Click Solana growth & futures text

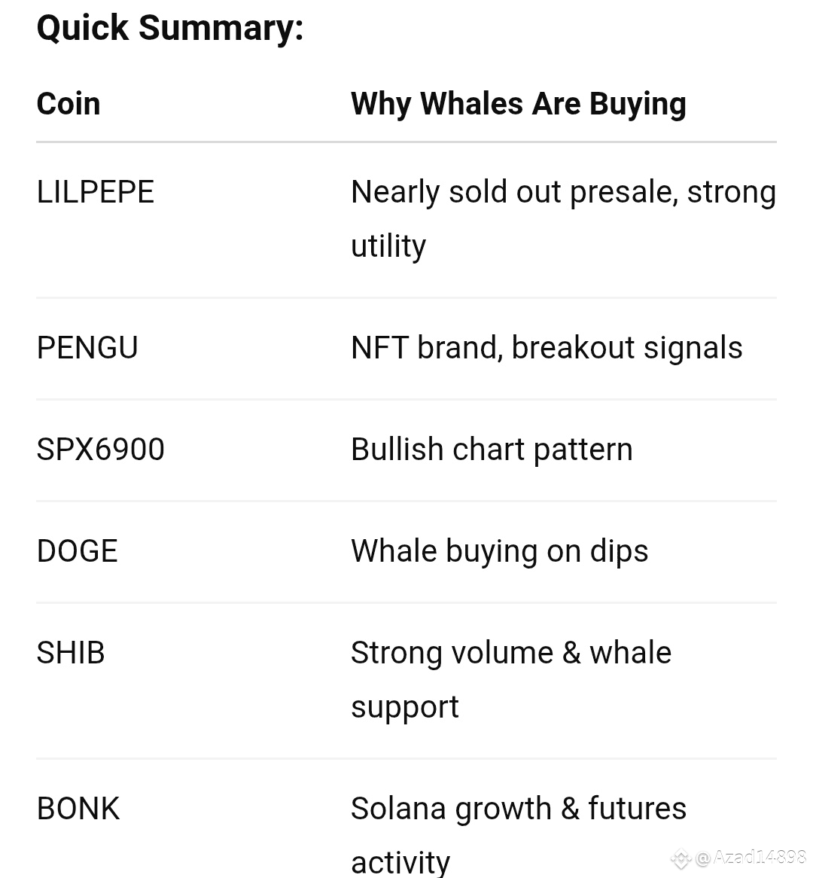coord(519,809)
